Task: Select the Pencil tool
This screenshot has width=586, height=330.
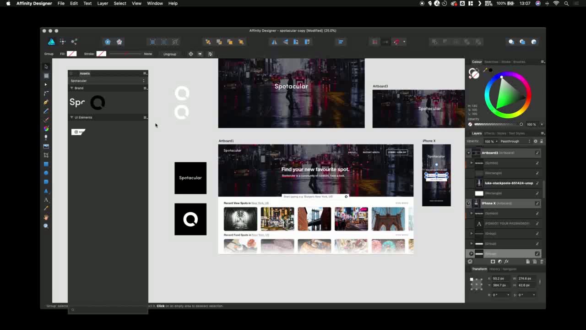Action: tap(46, 111)
